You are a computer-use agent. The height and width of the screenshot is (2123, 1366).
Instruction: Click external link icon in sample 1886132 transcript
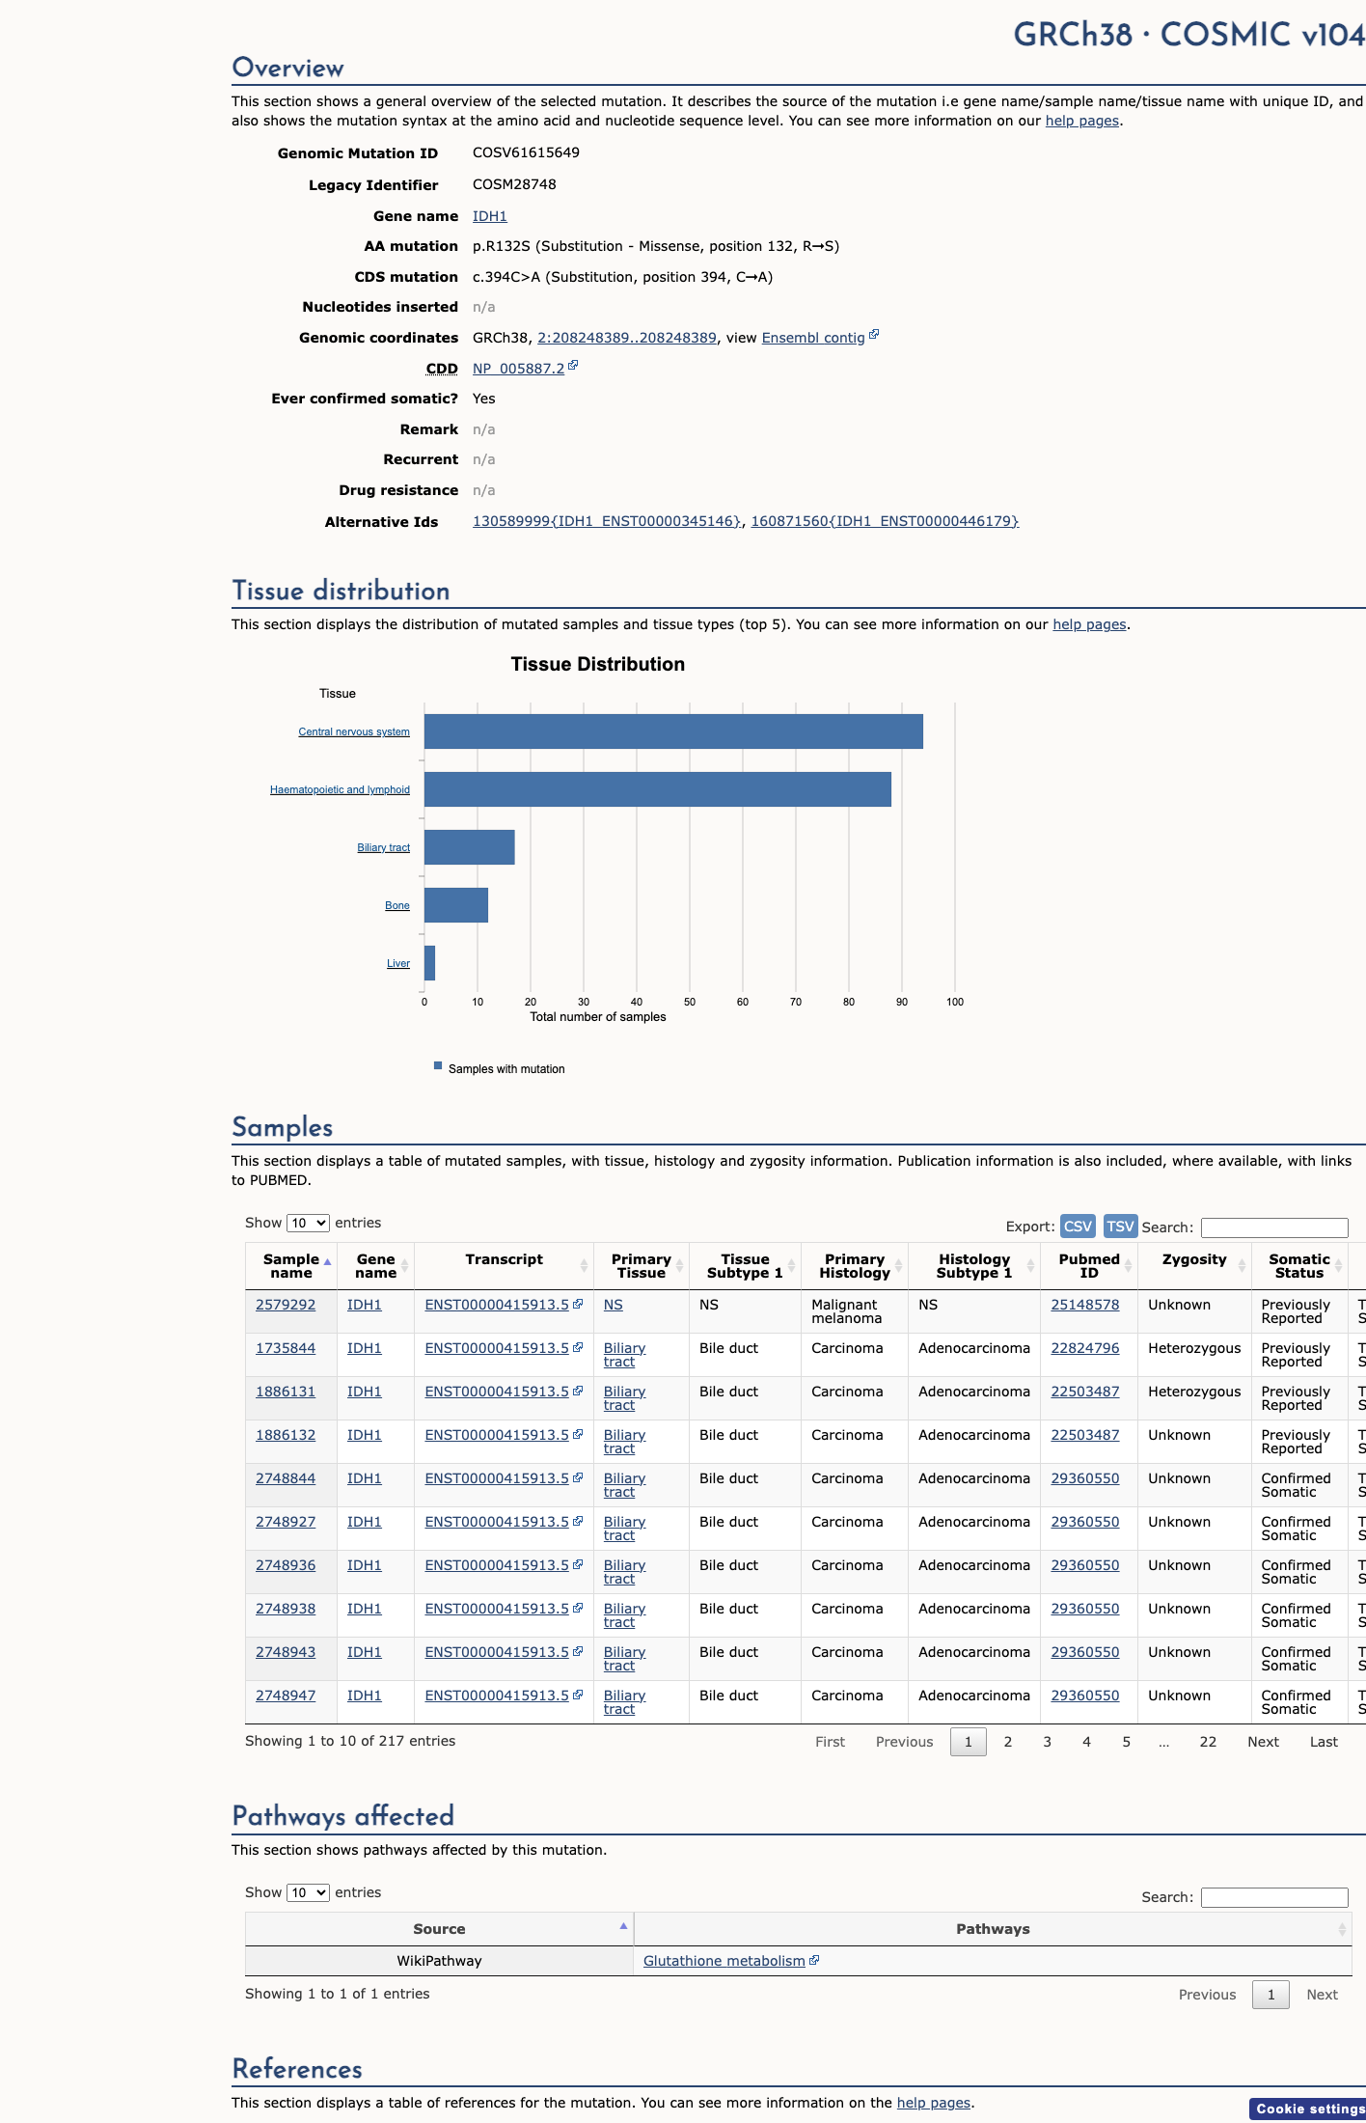[x=578, y=1433]
